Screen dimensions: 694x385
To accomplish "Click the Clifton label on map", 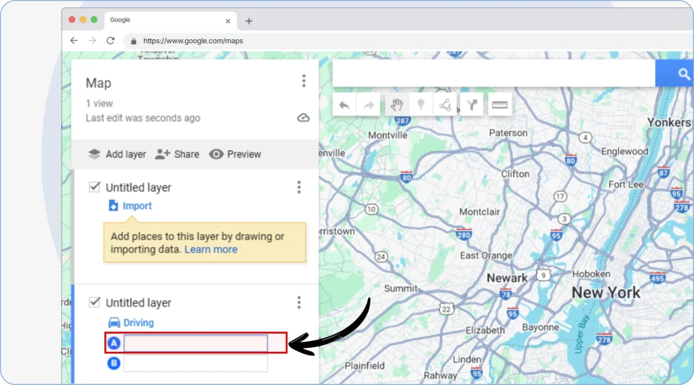I will 515,174.
